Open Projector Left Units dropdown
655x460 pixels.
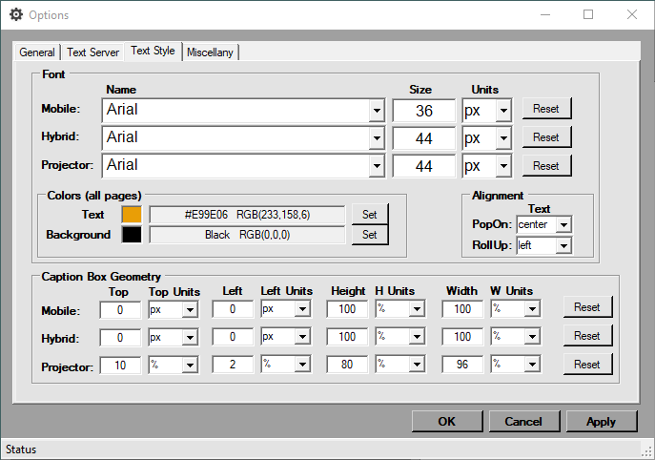(302, 365)
